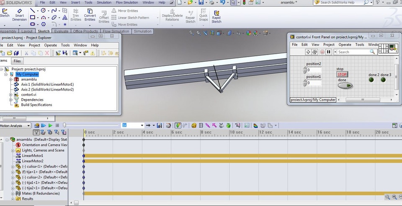Image resolution: width=402 pixels, height=206 pixels.
Task: Open the Simulation menu in SolidWorks
Action: [104, 3]
